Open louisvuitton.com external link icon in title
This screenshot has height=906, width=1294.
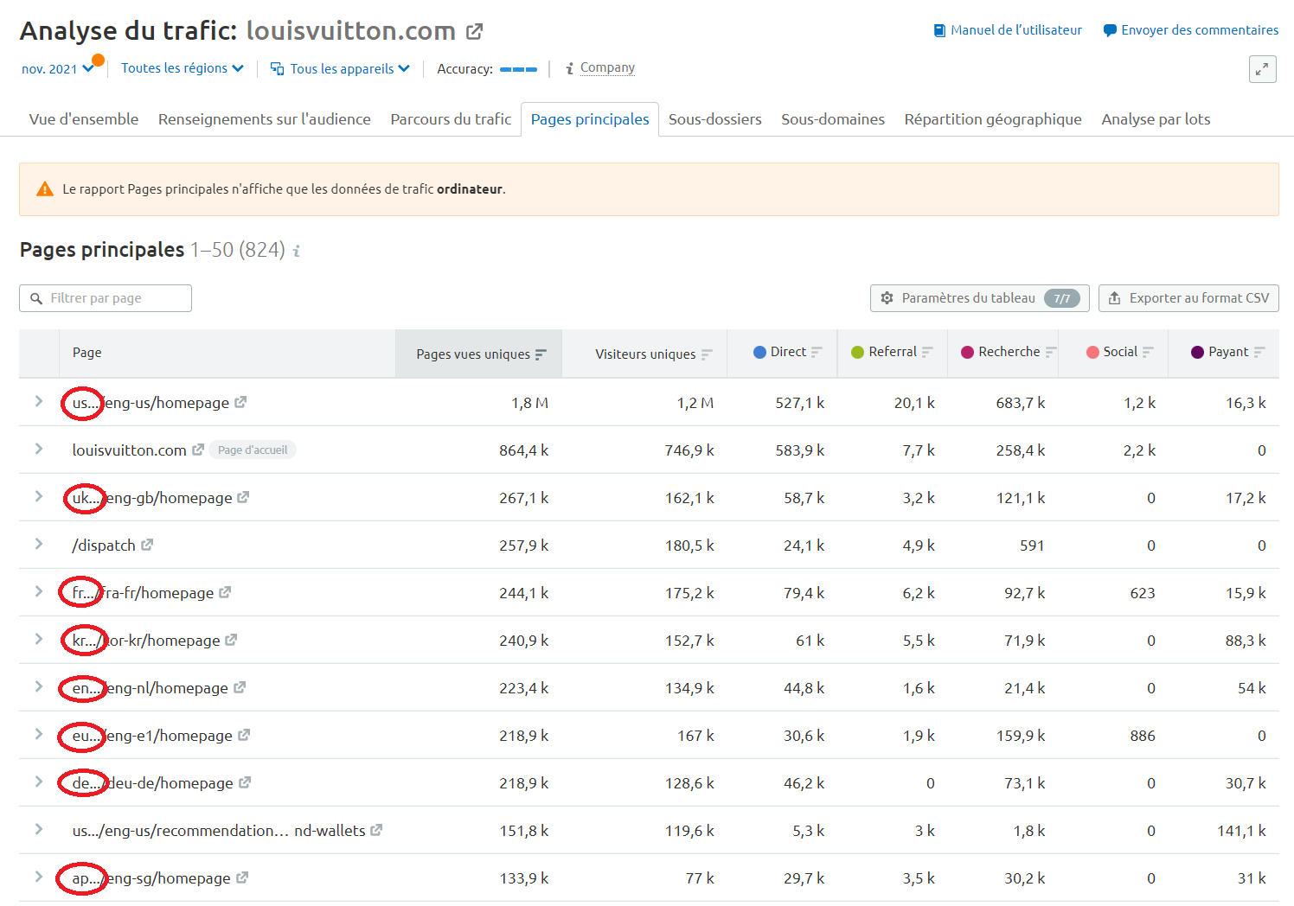point(474,32)
